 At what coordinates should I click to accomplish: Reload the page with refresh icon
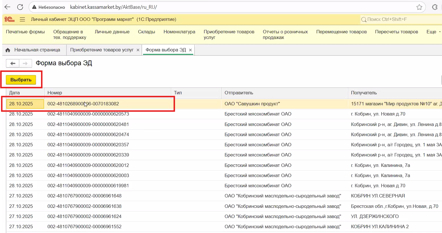20,7
